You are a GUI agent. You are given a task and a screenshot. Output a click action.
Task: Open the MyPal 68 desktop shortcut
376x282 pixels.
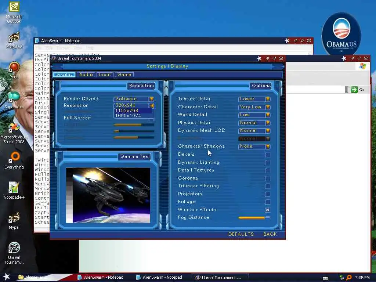14,40
